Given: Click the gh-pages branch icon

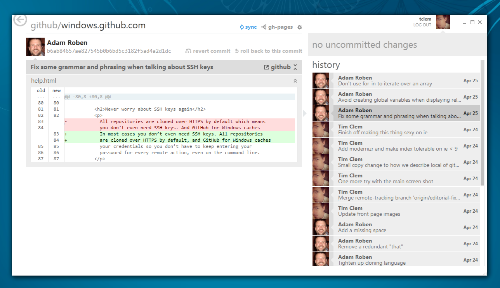Looking at the screenshot, I should point(264,27).
